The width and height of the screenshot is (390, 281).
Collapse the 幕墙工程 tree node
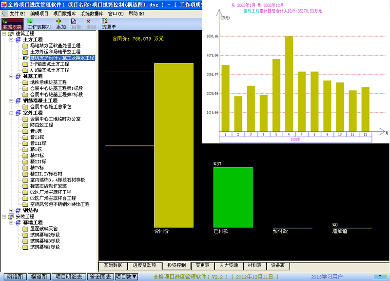(x=11, y=222)
